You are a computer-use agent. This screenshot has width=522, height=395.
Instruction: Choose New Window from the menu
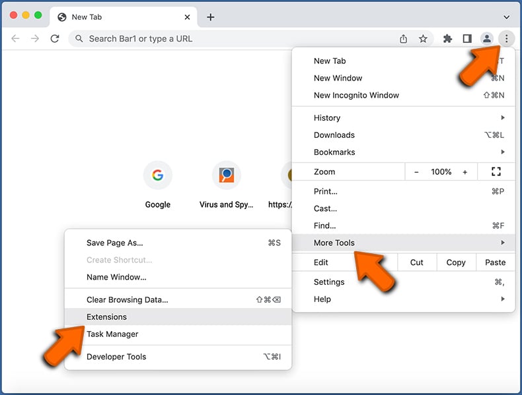(403, 78)
